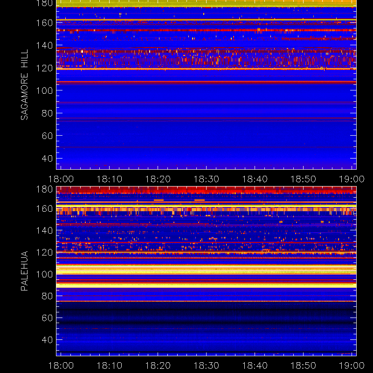This screenshot has height=373, width=373.
Task: Click the SAGAMORE HILL axis label
Action: pos(24,85)
